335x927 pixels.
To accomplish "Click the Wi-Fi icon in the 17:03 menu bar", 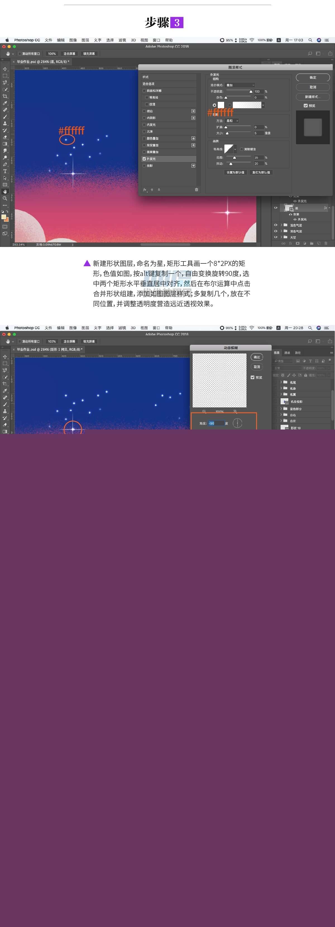I will (252, 40).
